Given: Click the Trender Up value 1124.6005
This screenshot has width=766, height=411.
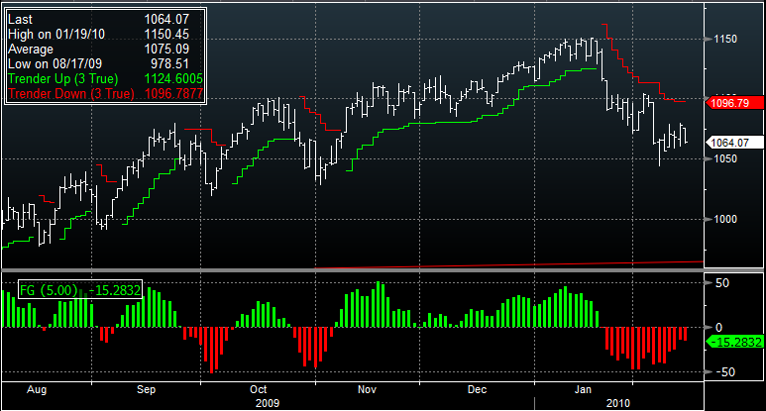Looking at the screenshot, I should point(173,78).
